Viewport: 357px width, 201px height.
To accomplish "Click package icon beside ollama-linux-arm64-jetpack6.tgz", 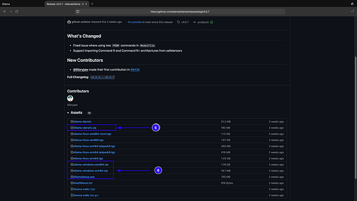I will tap(72, 153).
